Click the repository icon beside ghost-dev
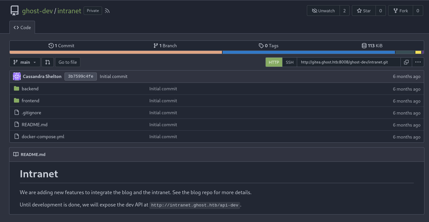This screenshot has width=429, height=222. tap(15, 11)
